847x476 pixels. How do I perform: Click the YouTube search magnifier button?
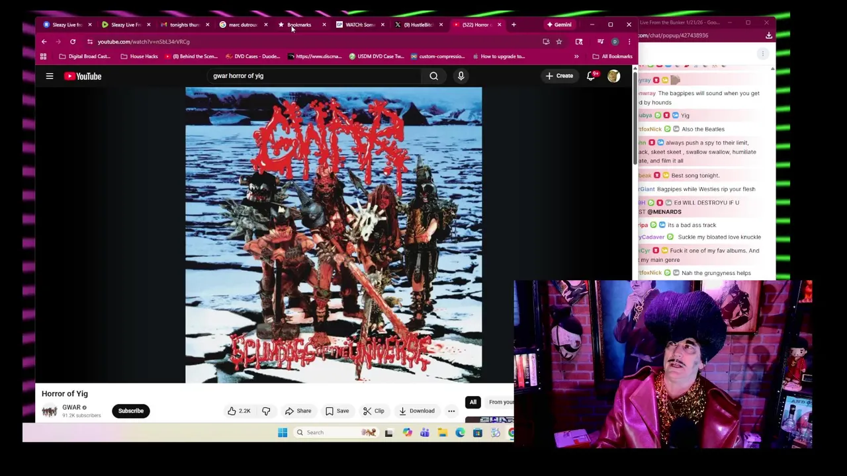click(434, 76)
